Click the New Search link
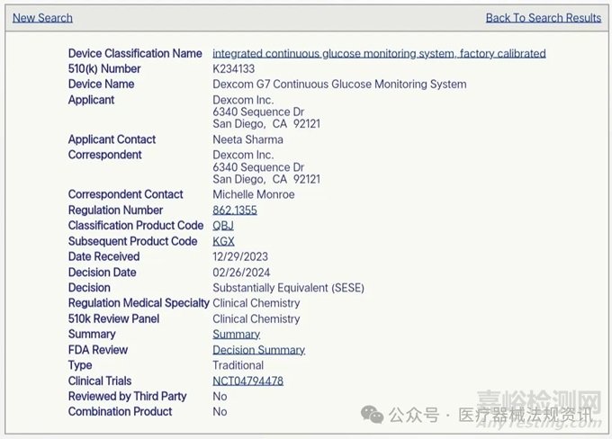Image resolution: width=612 pixels, height=439 pixels. (42, 18)
